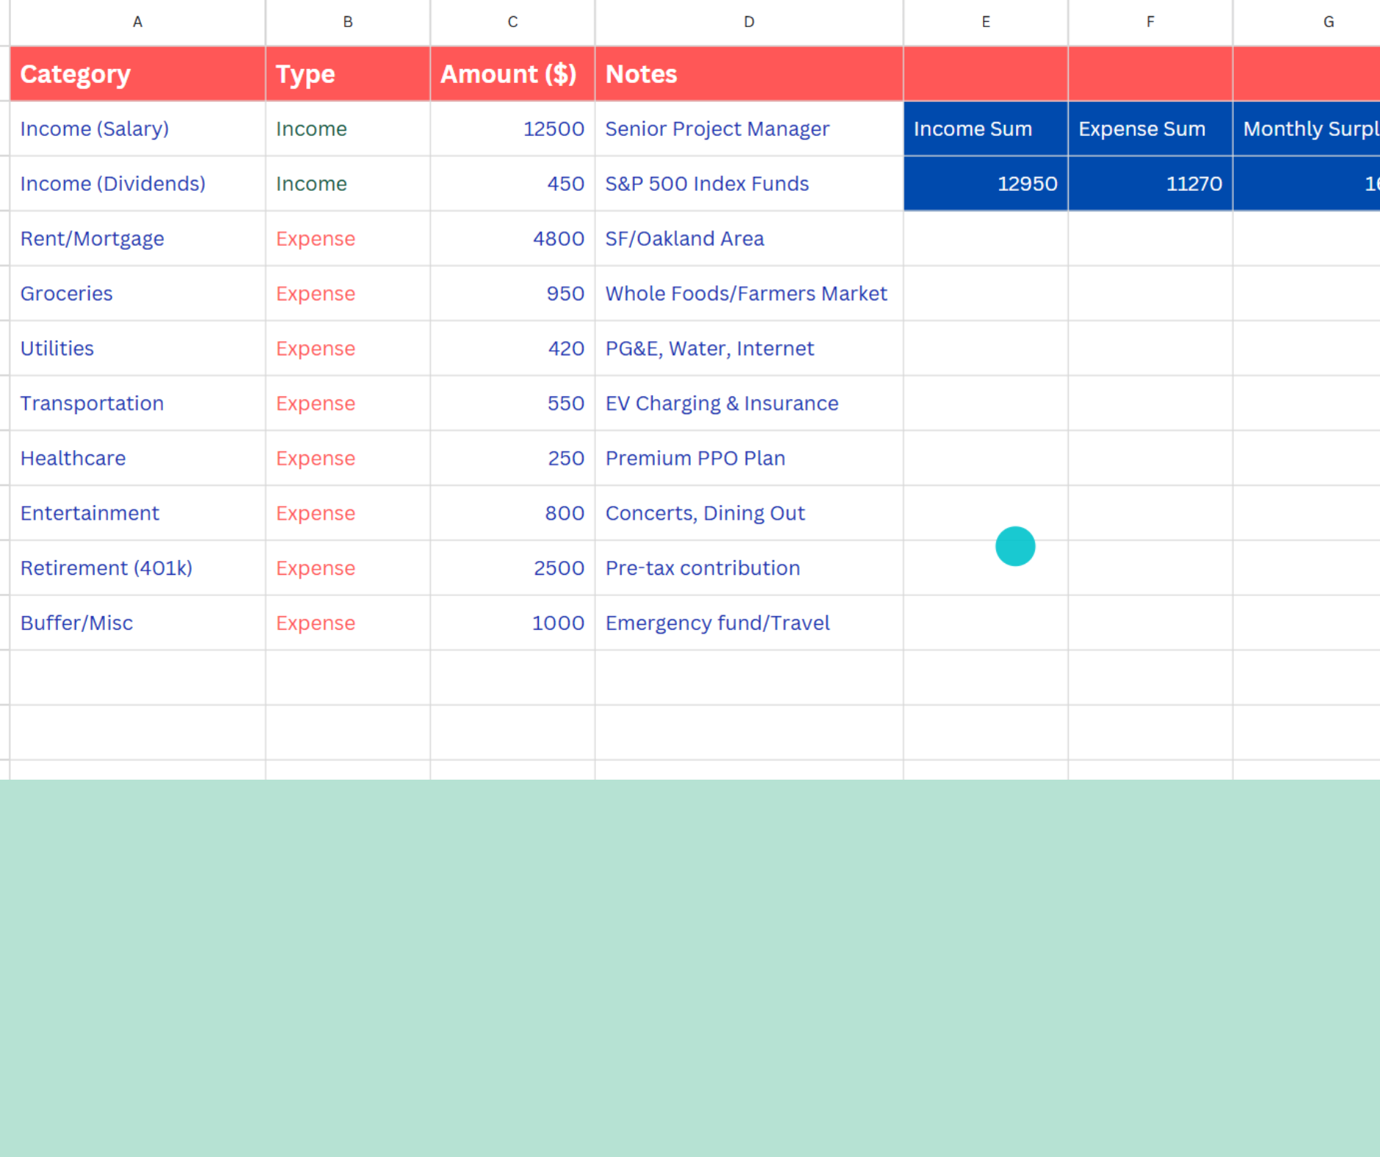
Task: Select the Groceries cell
Action: [x=137, y=294]
